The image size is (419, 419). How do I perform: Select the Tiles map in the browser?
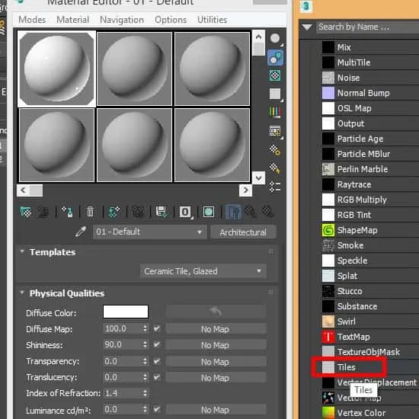tap(346, 367)
